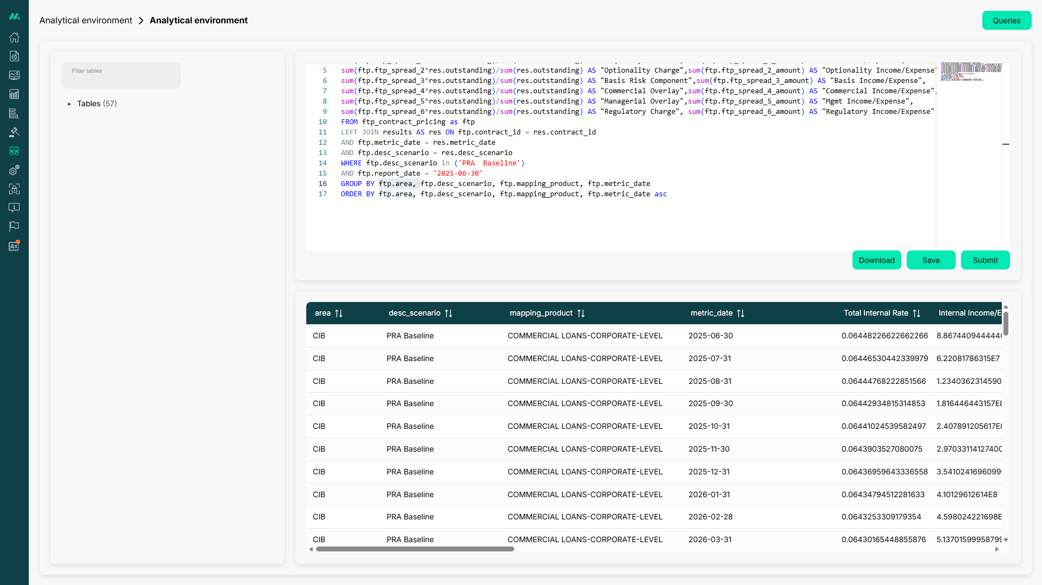This screenshot has width=1042, height=585.
Task: Click scroll down arrow of results table
Action: pos(1006,540)
